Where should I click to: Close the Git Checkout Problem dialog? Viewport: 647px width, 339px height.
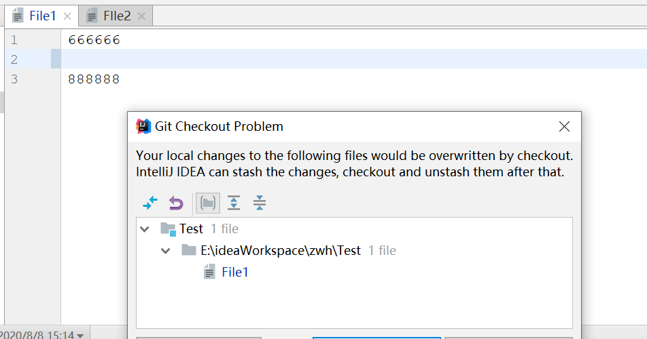(564, 126)
